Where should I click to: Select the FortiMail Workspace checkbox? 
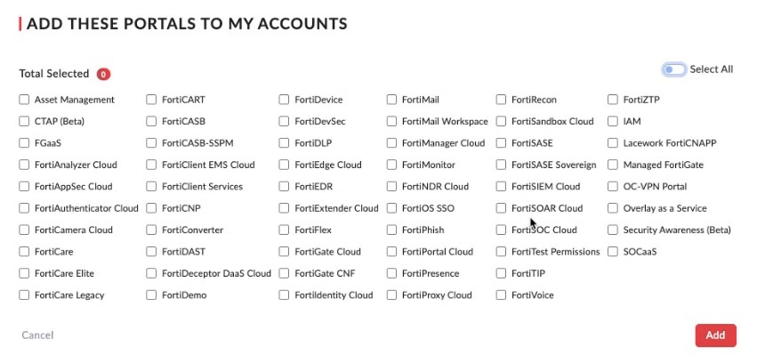point(392,121)
